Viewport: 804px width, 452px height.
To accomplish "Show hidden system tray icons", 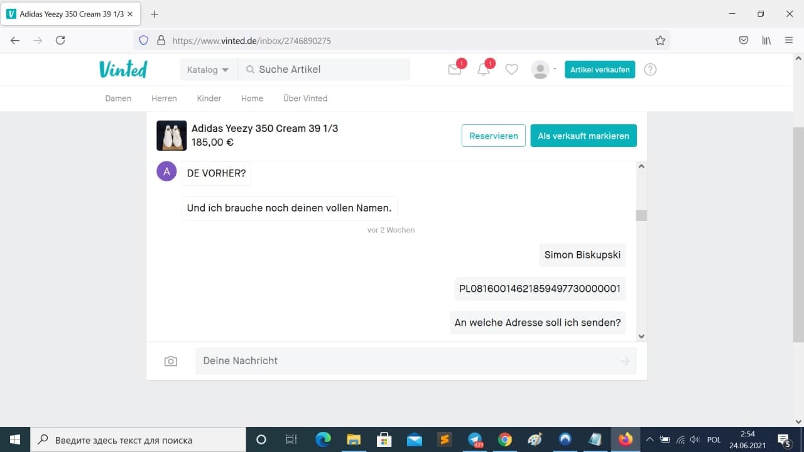I will (x=650, y=439).
